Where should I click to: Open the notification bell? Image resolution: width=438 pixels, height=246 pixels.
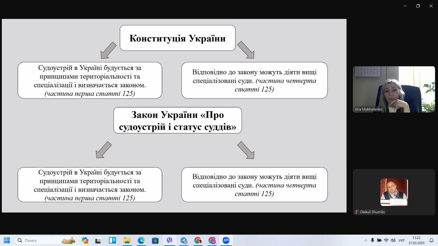pyautogui.click(x=431, y=240)
